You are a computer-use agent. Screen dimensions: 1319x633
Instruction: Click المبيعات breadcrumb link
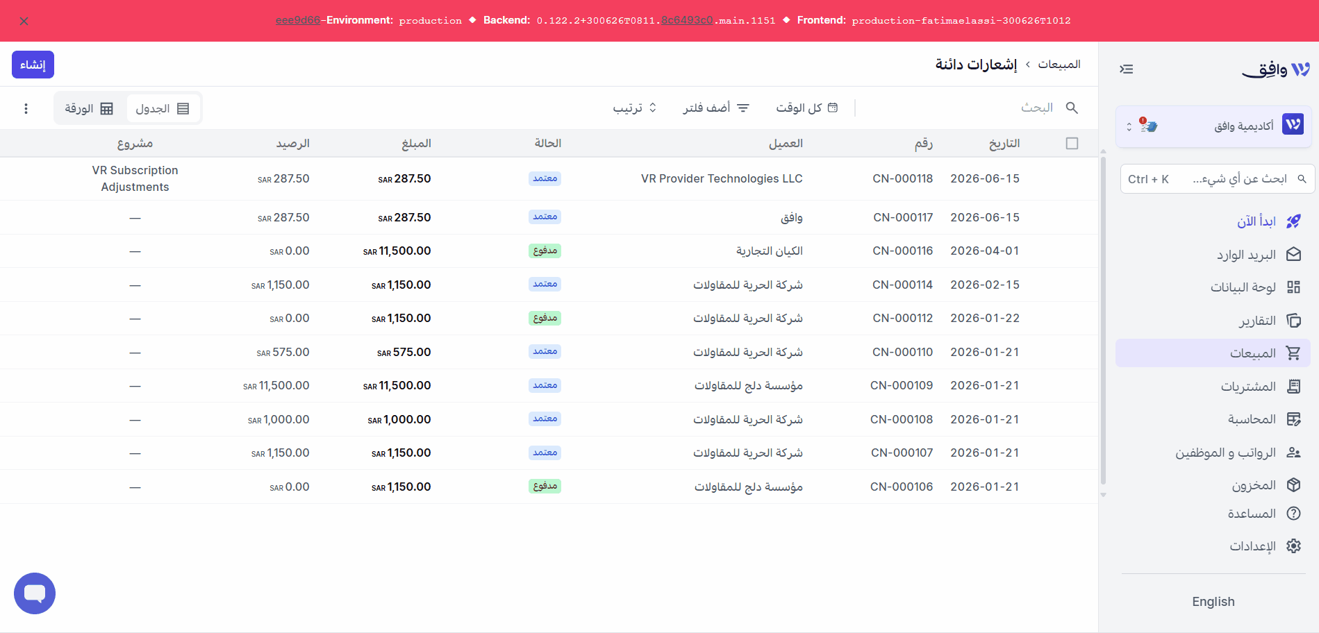1059,65
